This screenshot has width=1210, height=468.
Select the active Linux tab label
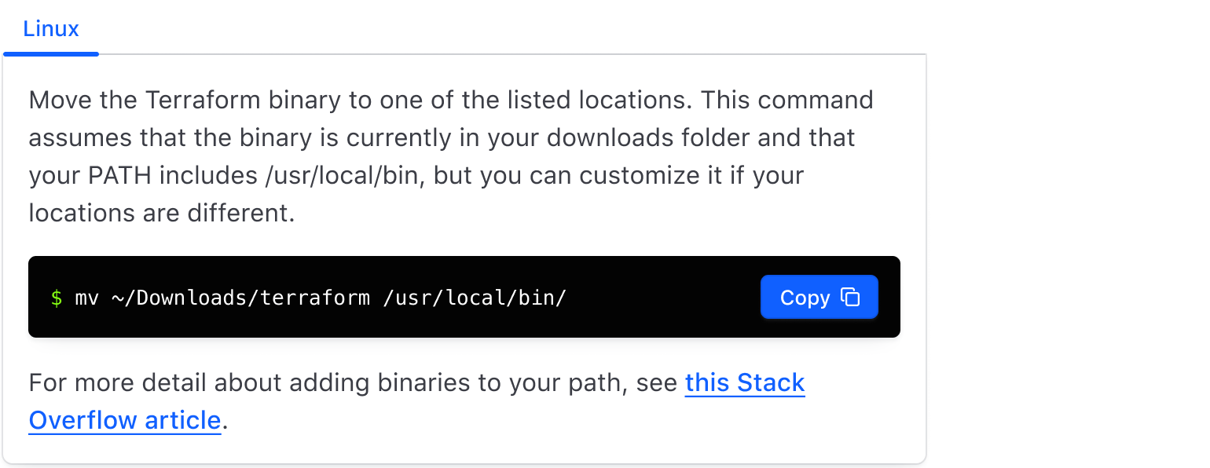point(51,29)
